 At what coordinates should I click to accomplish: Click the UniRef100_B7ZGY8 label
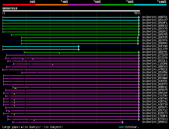(x=155, y=58)
